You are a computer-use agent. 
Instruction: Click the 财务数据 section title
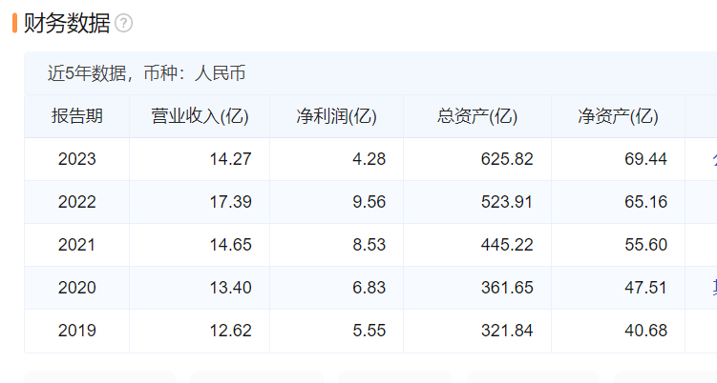click(x=67, y=23)
